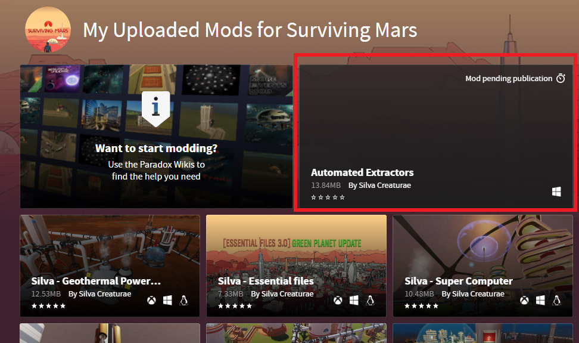Click the pending publication clock icon

pyautogui.click(x=561, y=78)
